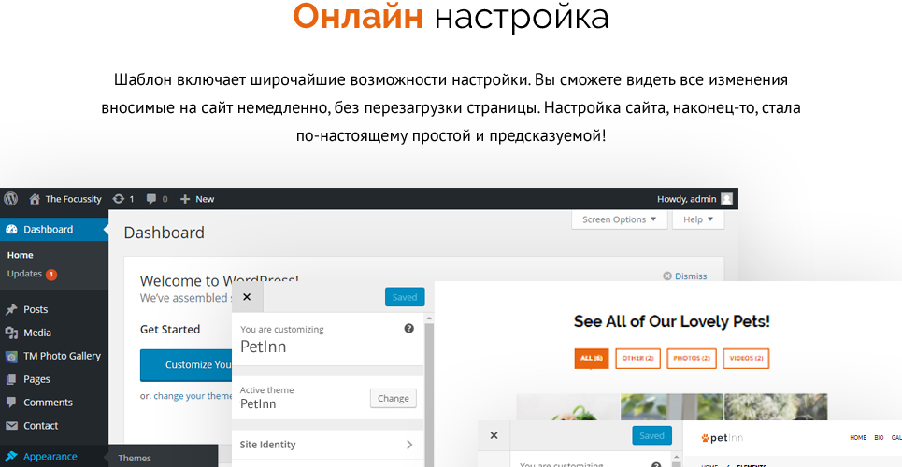902x467 pixels.
Task: Expand the Site Identity section chevron
Action: pyautogui.click(x=409, y=445)
